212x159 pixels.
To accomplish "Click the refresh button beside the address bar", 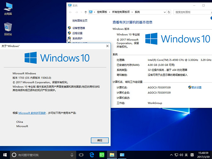I will pos(169,12).
